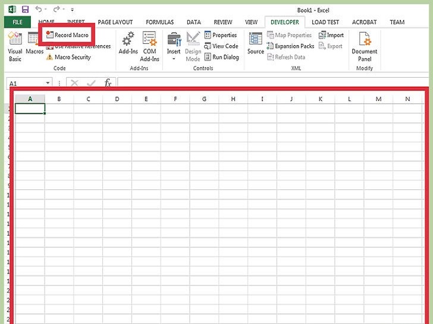
Task: Expand the Insert controls dropdown
Action: click(x=174, y=59)
